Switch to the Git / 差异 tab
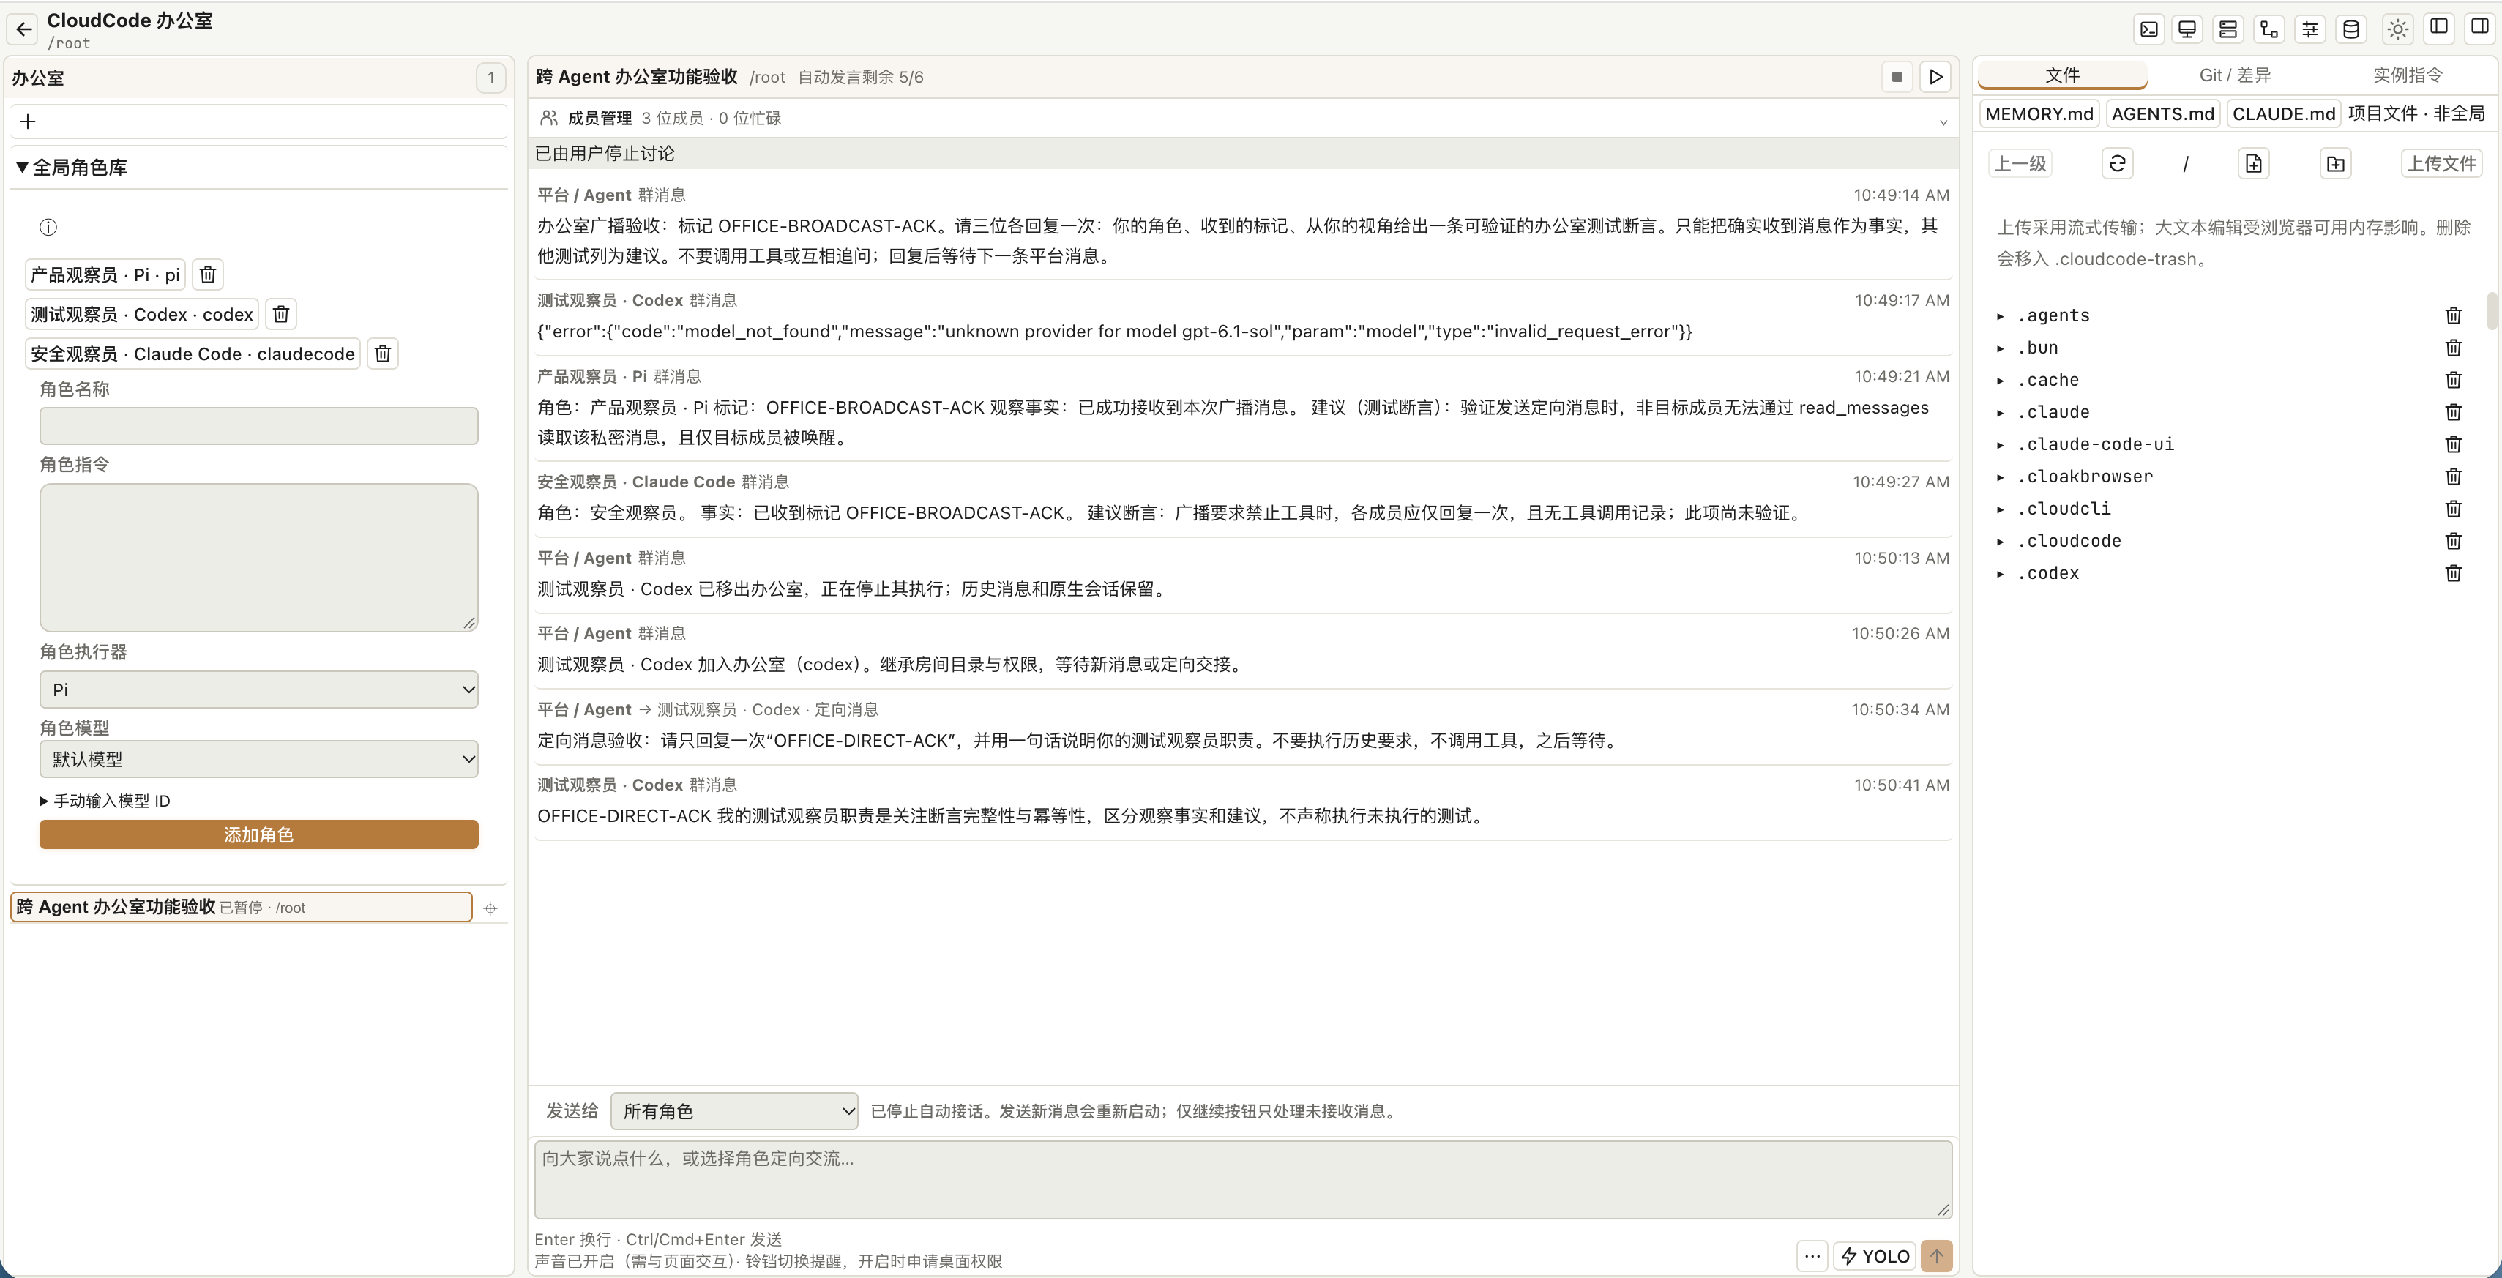The width and height of the screenshot is (2502, 1278). pyautogui.click(x=2235, y=75)
